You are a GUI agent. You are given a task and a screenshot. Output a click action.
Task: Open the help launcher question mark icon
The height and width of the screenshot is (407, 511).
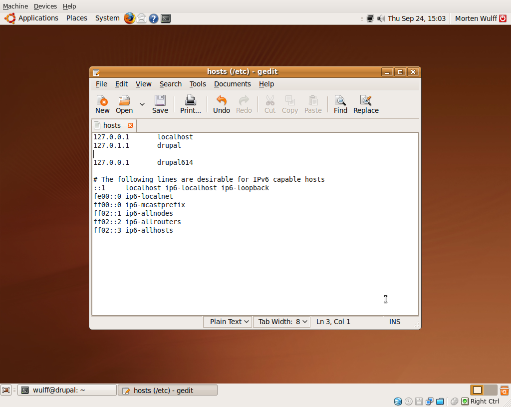coord(154,18)
